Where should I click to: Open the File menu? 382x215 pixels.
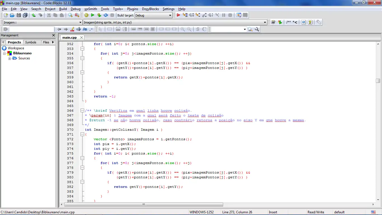point(4,9)
